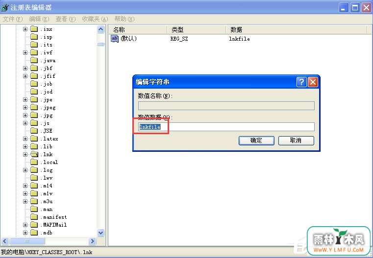This screenshot has width=373, height=258.
Task: Click the .JSE folder icon
Action: tap(34, 131)
